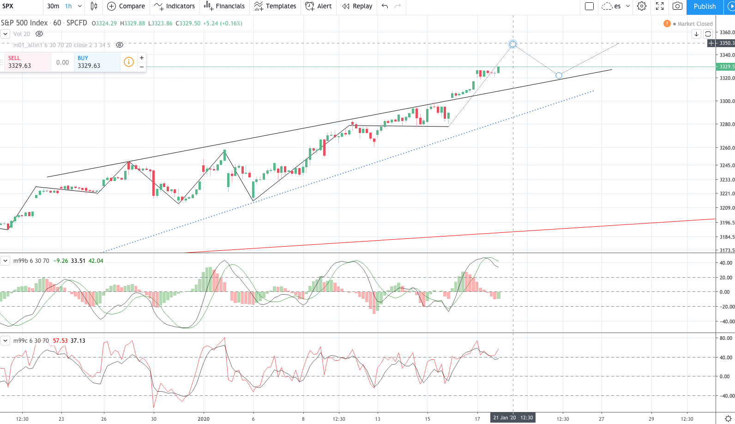Increase order quantity with plus button
735x424 pixels.
click(x=142, y=58)
